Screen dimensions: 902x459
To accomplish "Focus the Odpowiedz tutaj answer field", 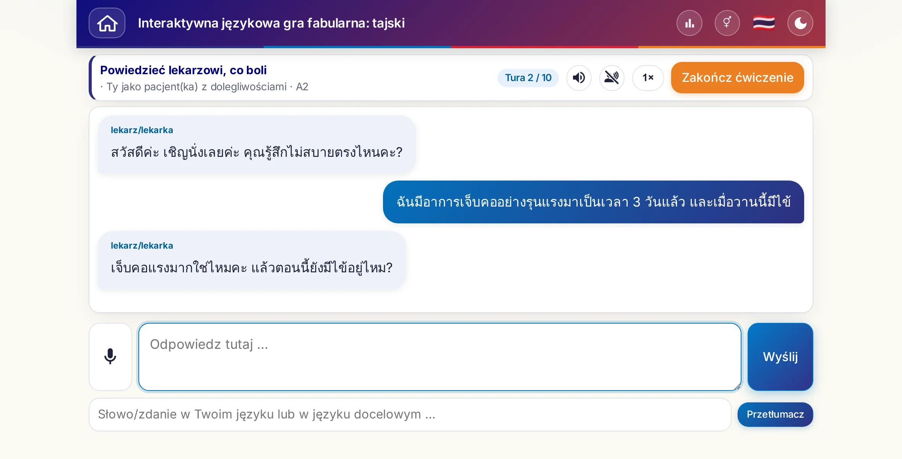I will pos(440,356).
